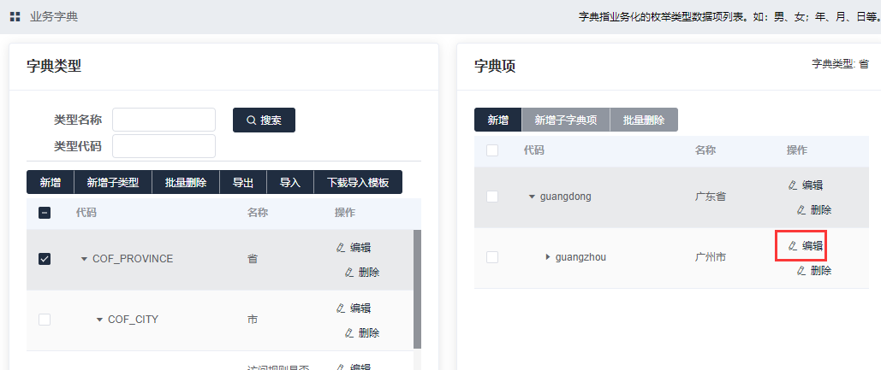This screenshot has width=881, height=370.
Task: Check the COF_CITY row checkbox
Action: pos(45,320)
